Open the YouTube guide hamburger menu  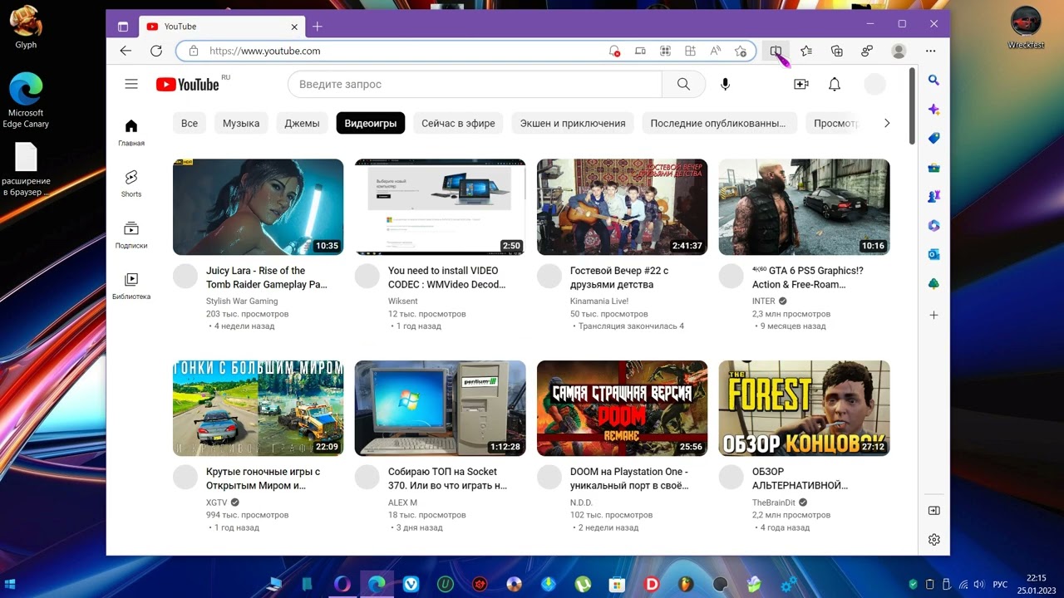coord(131,84)
